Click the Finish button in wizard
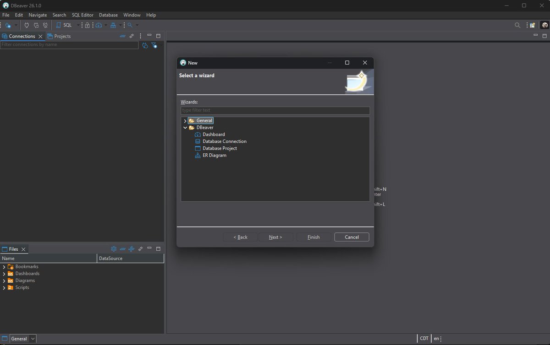This screenshot has width=550, height=345. click(x=313, y=237)
